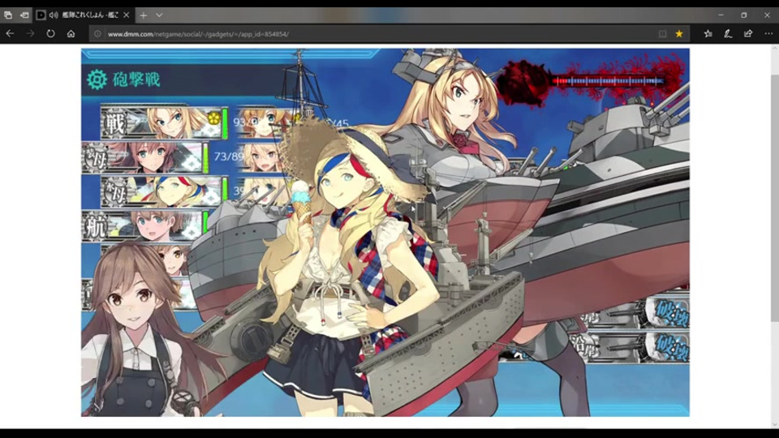Minimize the browser window

(x=721, y=15)
